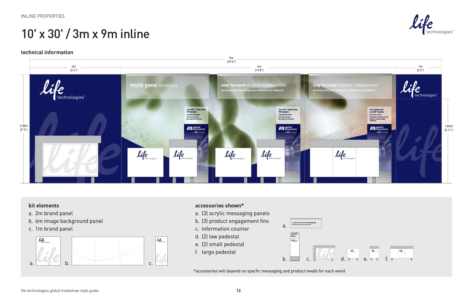This screenshot has height=306, width=473.
Task: Click the 2.38m (7'9") height label
Action: [24, 128]
